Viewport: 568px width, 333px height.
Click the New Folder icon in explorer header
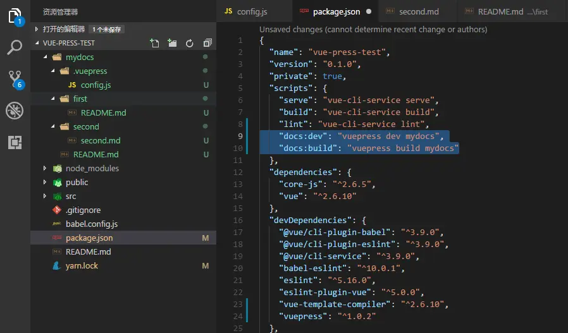pyautogui.click(x=172, y=43)
